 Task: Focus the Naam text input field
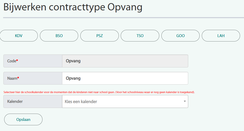pos(125,78)
